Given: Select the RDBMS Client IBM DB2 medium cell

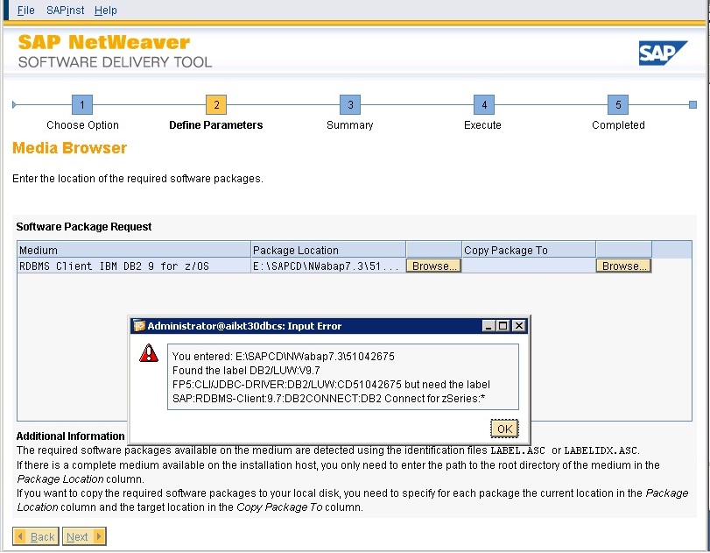Looking at the screenshot, I should 134,266.
